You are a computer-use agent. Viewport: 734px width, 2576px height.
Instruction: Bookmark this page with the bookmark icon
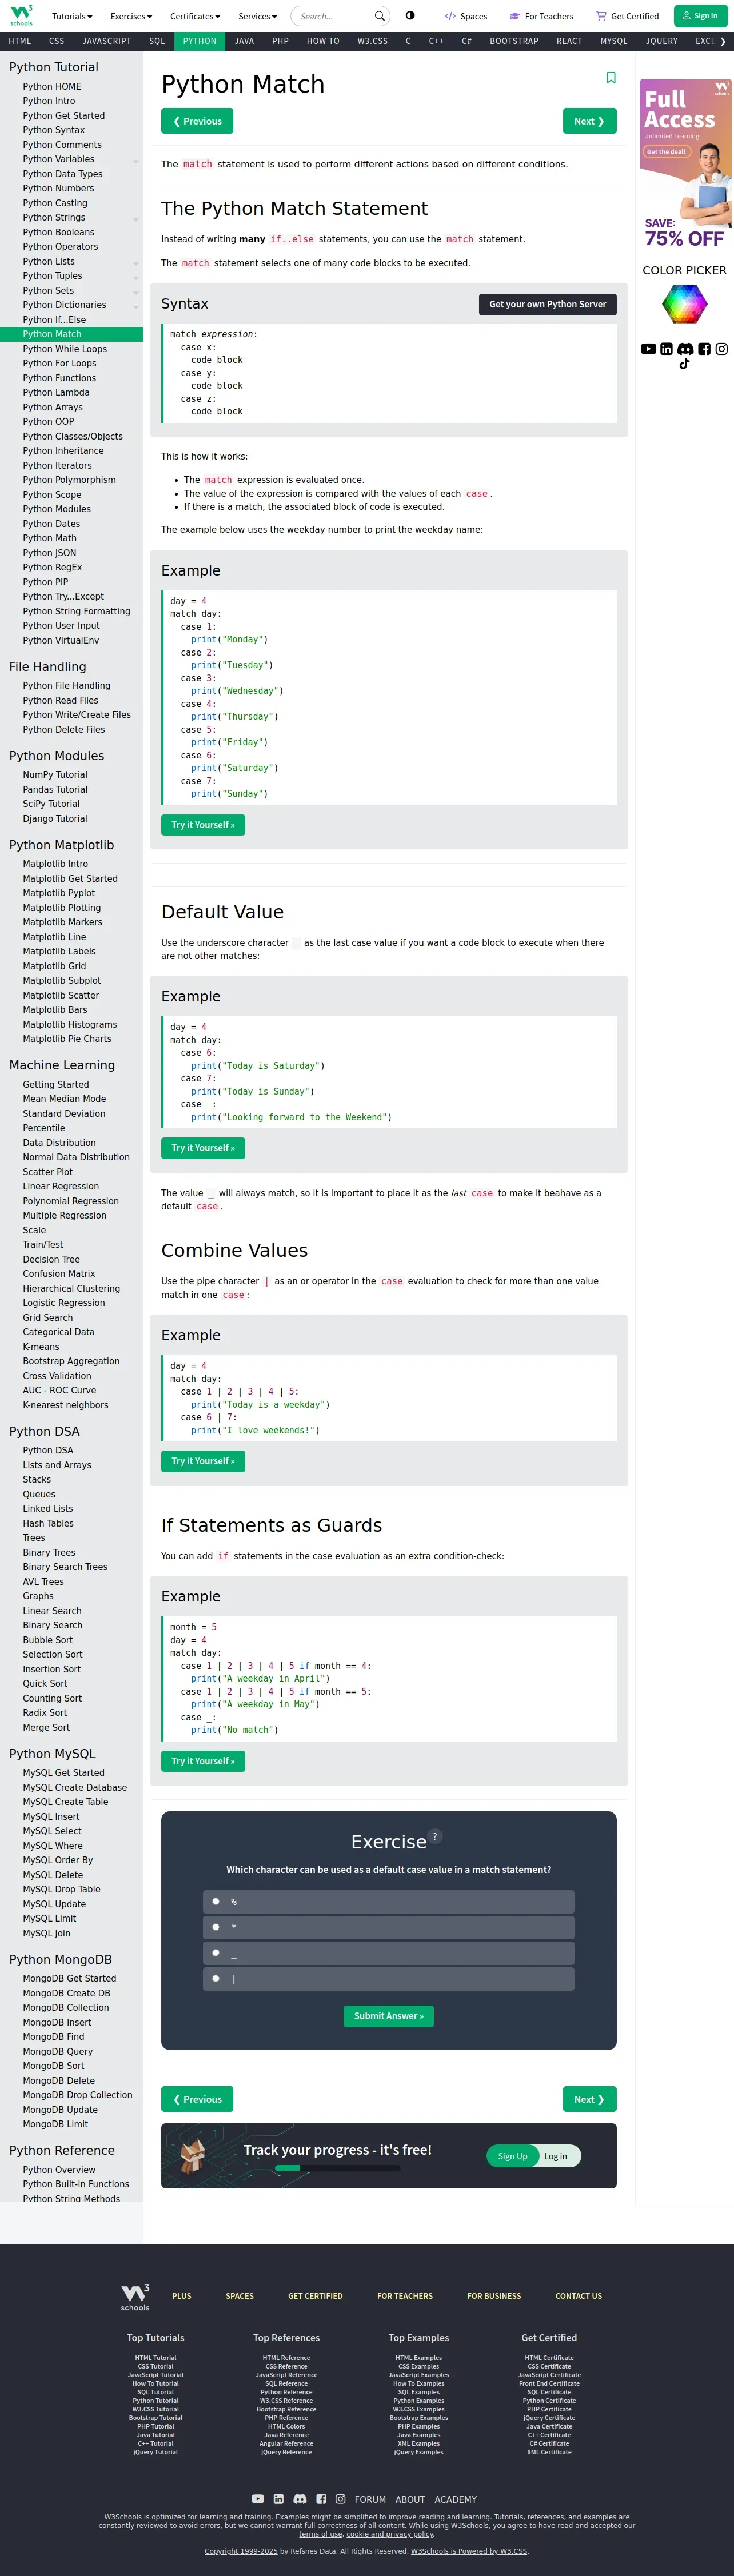coord(611,78)
